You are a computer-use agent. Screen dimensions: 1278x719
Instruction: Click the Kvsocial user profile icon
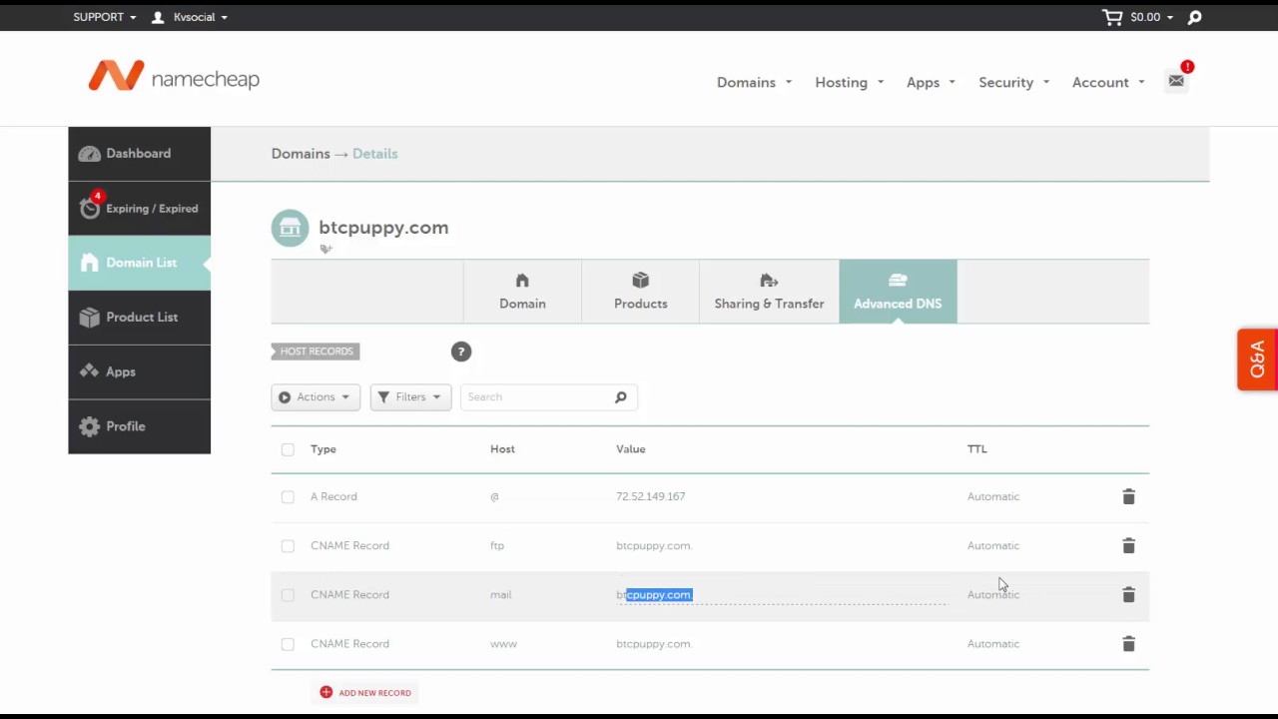pos(158,17)
